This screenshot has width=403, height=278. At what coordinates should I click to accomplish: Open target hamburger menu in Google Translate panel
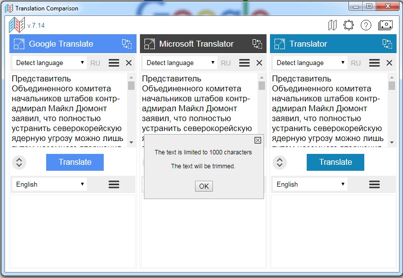click(114, 184)
